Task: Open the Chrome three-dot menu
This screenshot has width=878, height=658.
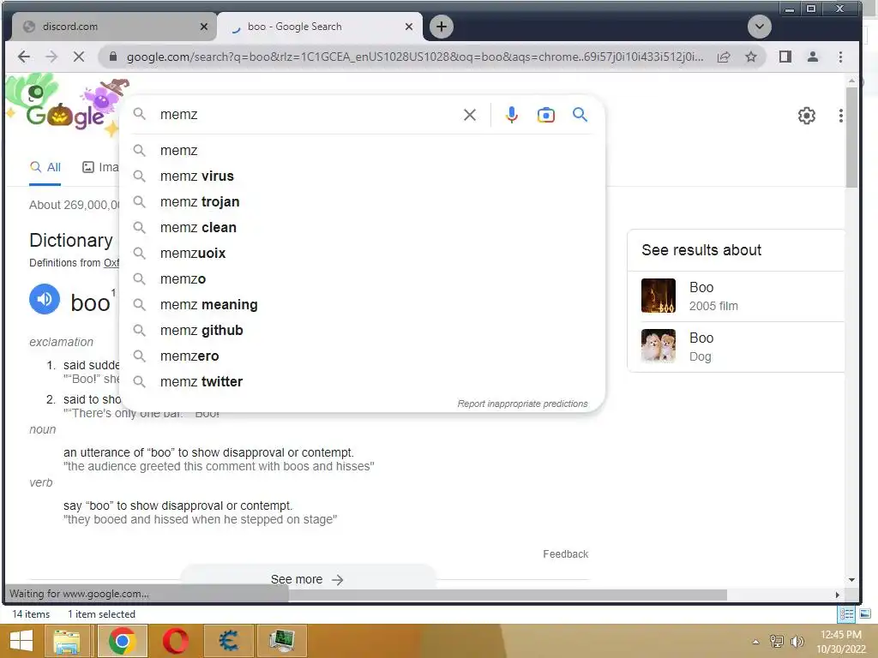Action: (840, 57)
